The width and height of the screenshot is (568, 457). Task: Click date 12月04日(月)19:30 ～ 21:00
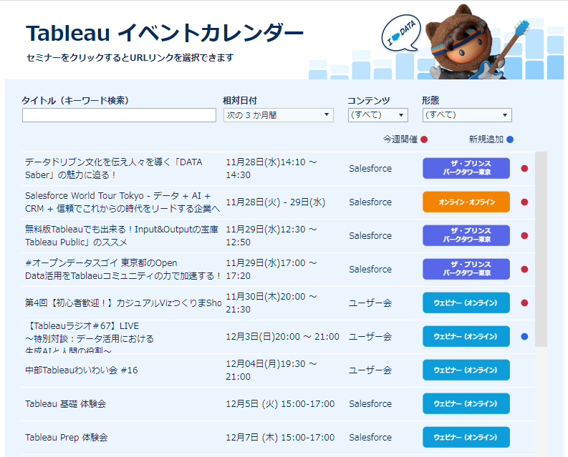coord(271,370)
